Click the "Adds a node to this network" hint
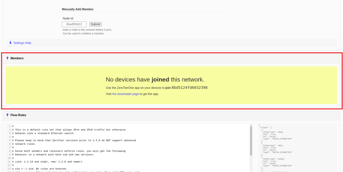The width and height of the screenshot is (343, 172). (87, 30)
